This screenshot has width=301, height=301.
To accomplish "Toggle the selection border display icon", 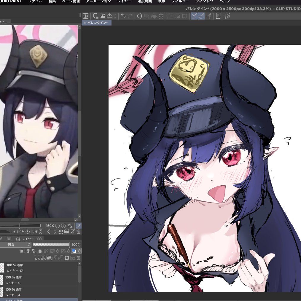I will pyautogui.click(x=185, y=16).
